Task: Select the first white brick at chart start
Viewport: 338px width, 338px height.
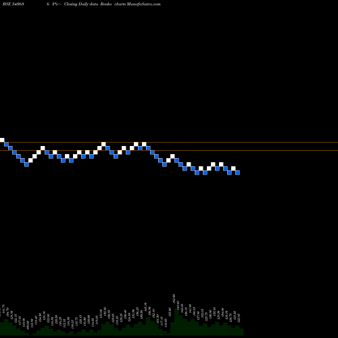Action: point(2,140)
